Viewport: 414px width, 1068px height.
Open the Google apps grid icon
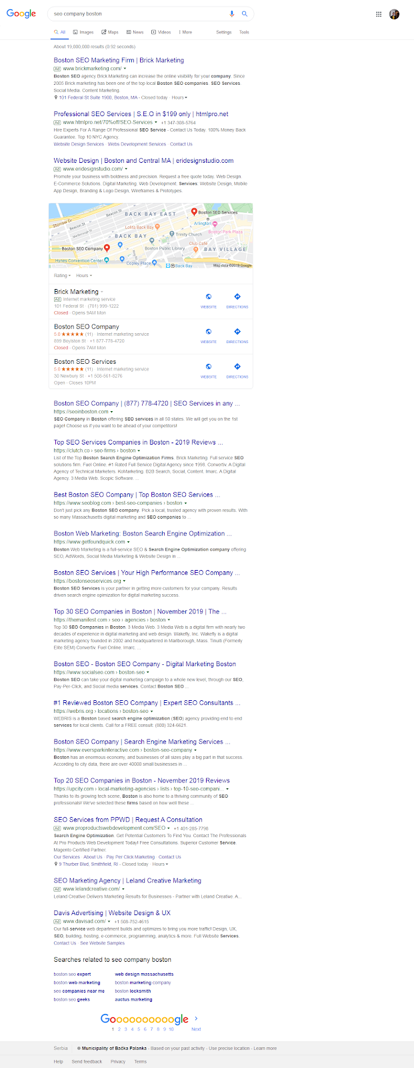click(379, 14)
